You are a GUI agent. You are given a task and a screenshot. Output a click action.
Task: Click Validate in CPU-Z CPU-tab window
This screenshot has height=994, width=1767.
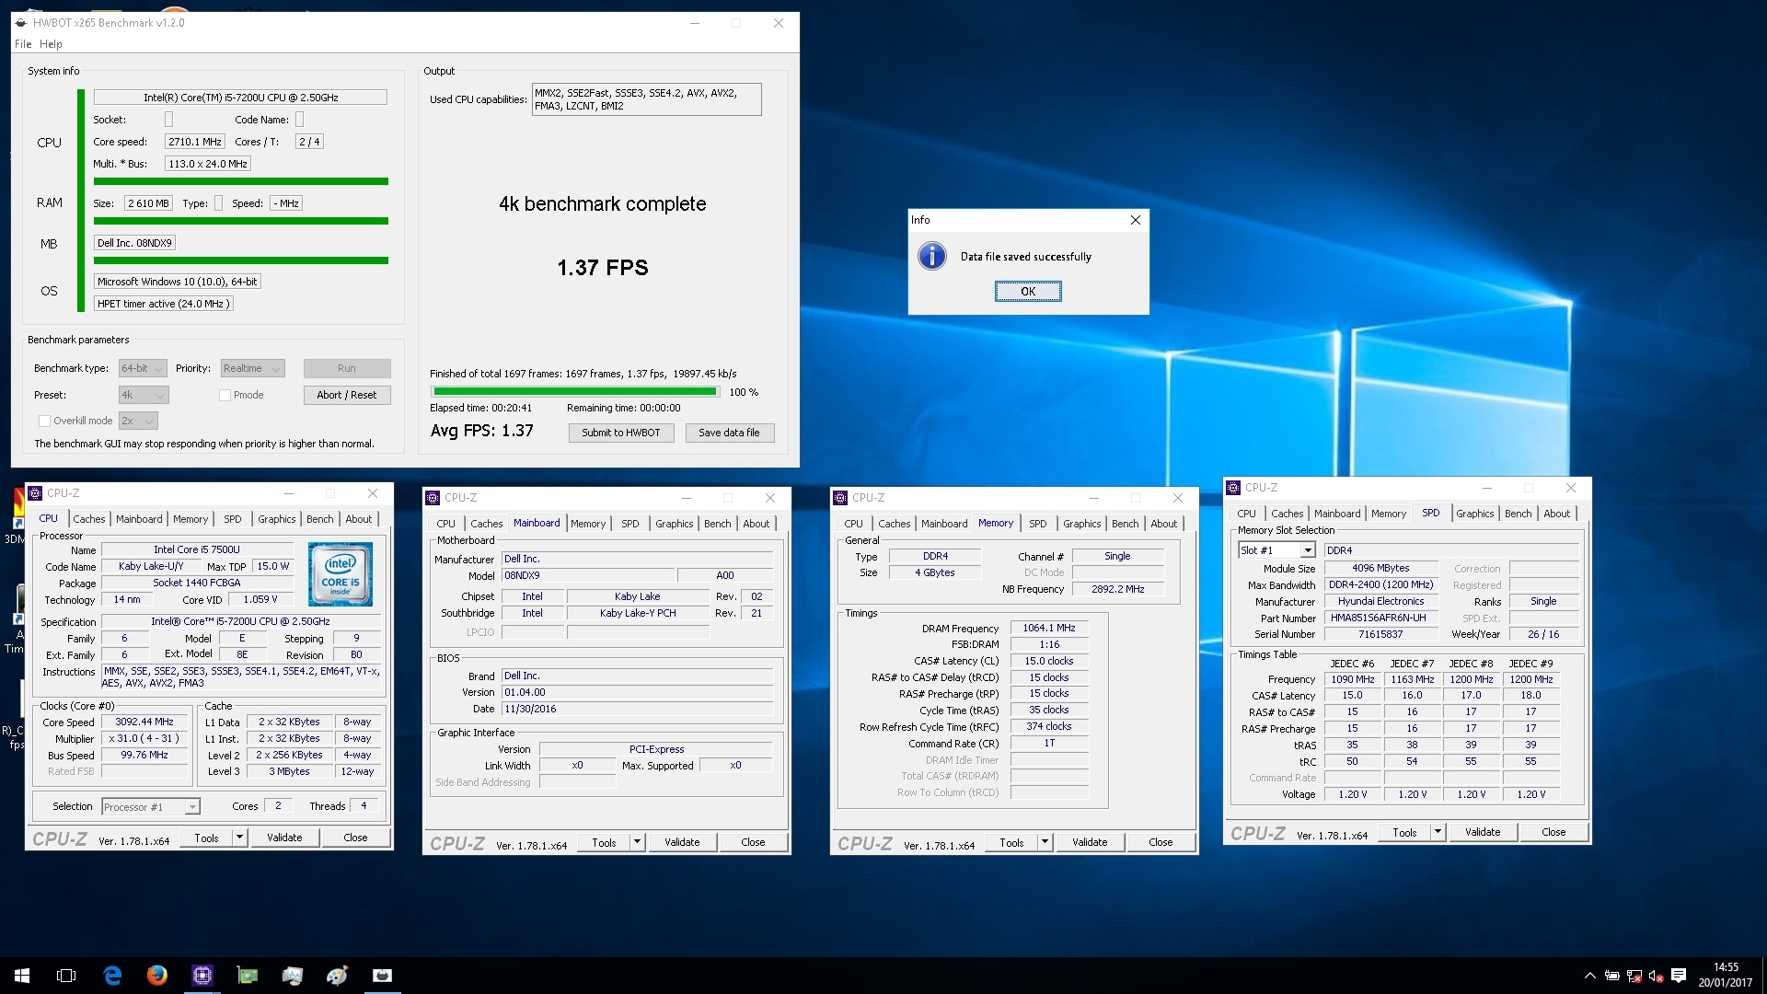[x=284, y=838]
